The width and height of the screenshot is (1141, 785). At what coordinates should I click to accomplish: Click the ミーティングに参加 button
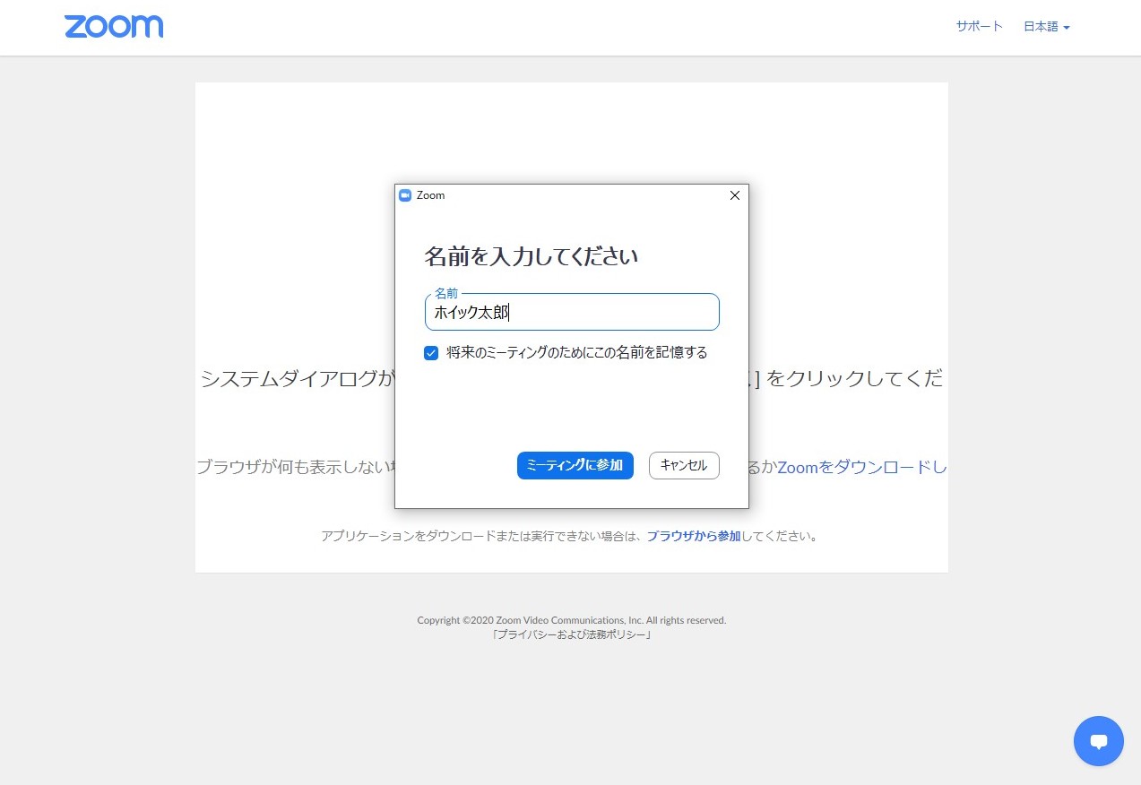tap(575, 465)
